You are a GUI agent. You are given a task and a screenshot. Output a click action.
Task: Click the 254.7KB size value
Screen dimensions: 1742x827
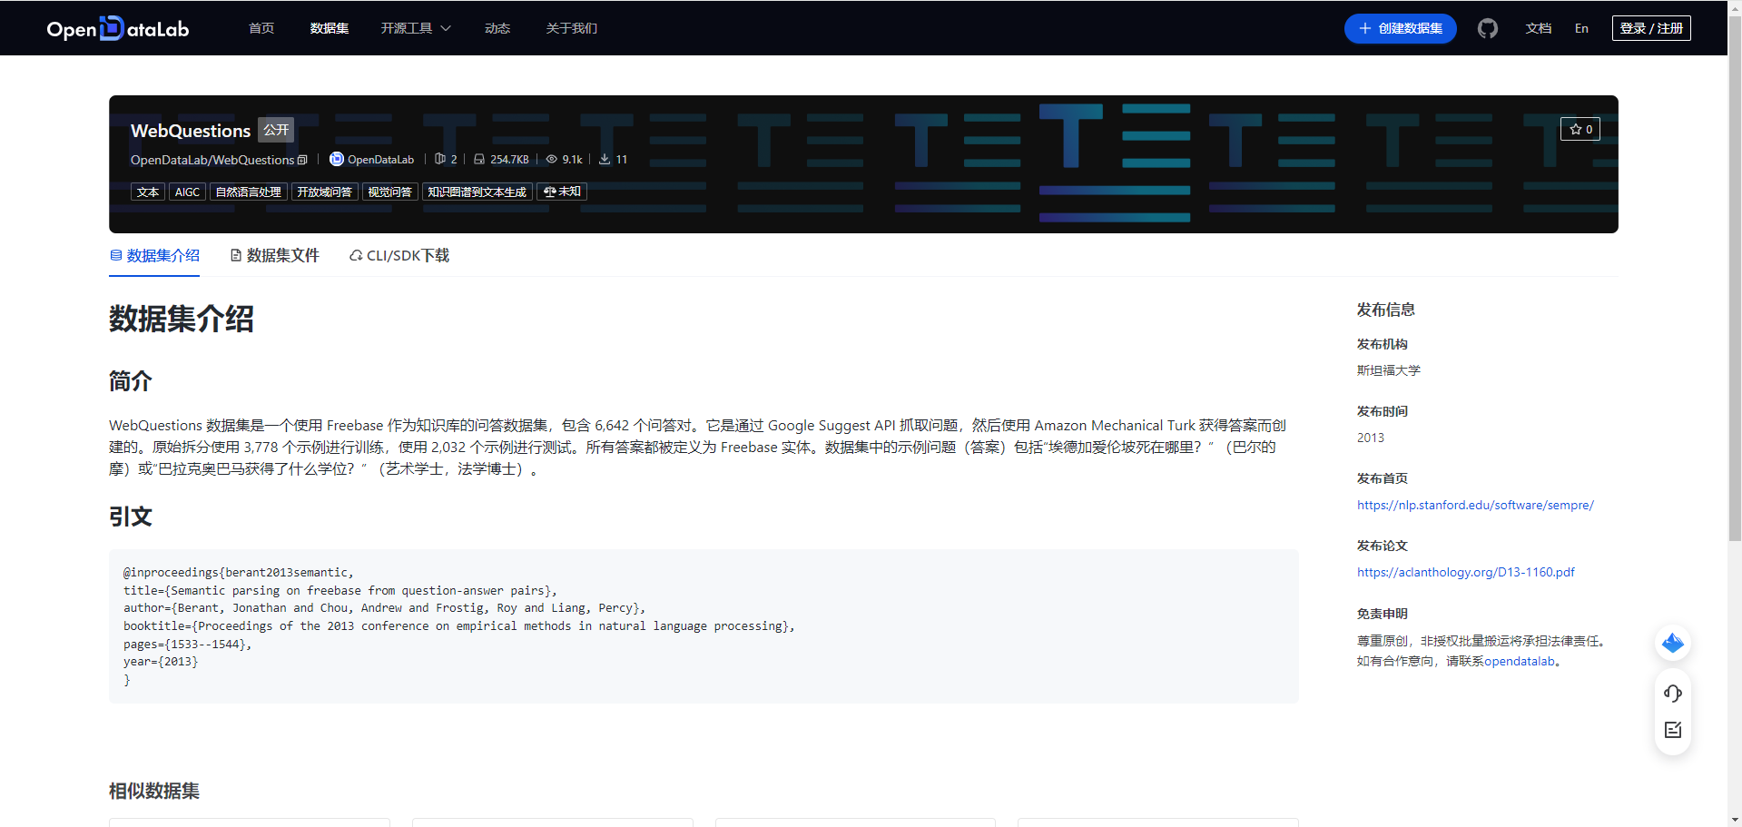509,160
